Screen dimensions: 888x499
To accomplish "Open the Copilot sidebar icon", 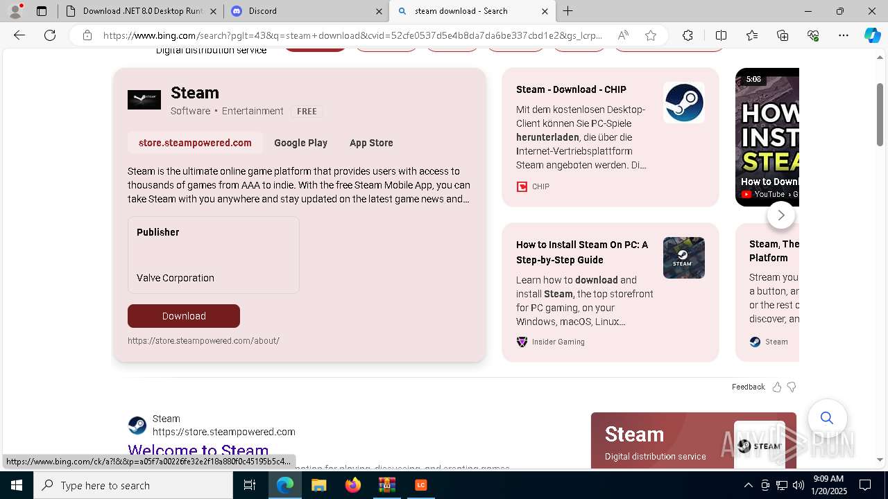I will click(872, 35).
